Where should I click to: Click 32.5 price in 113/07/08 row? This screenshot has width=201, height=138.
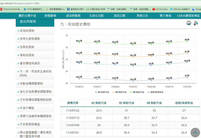coord(154,125)
